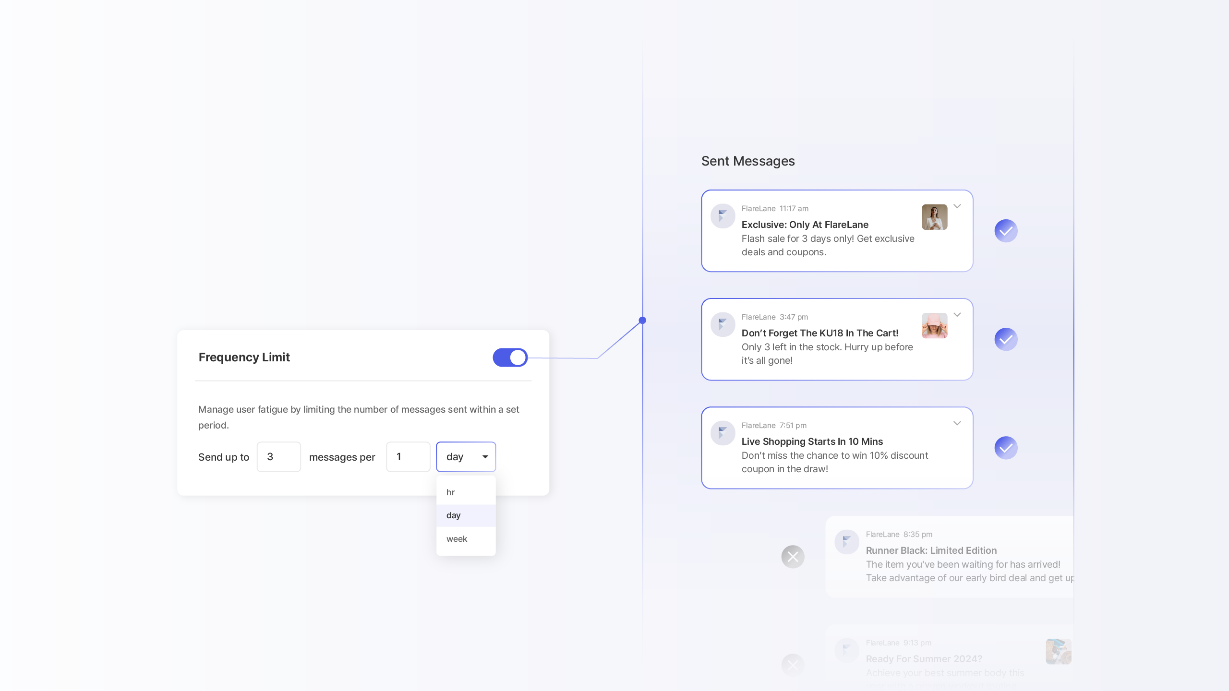Click the message count field showing 3
This screenshot has height=691, width=1229.
click(278, 457)
